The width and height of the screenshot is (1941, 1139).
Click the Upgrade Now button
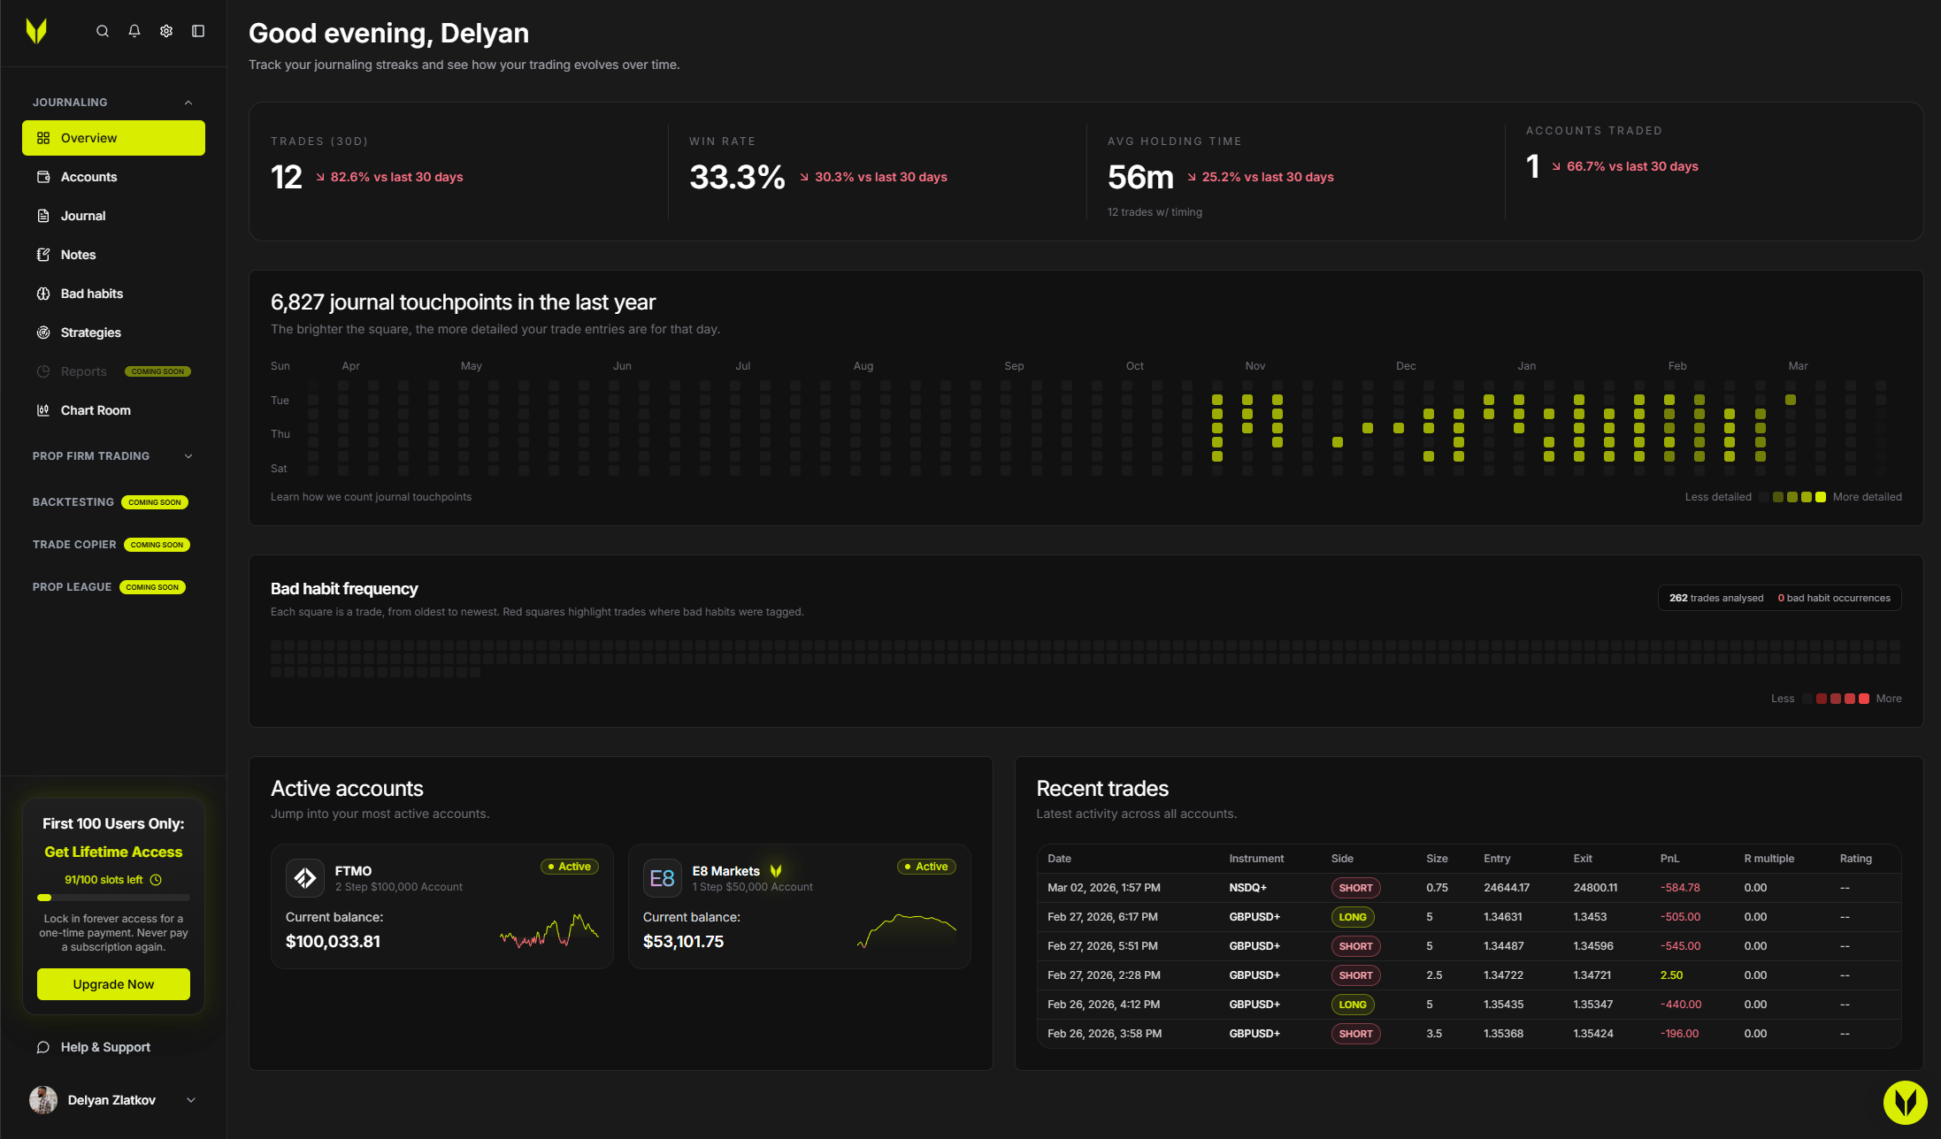pos(112,983)
